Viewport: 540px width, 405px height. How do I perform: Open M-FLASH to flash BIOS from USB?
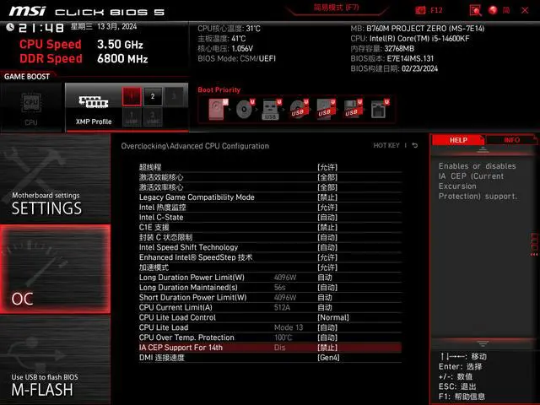[55, 360]
